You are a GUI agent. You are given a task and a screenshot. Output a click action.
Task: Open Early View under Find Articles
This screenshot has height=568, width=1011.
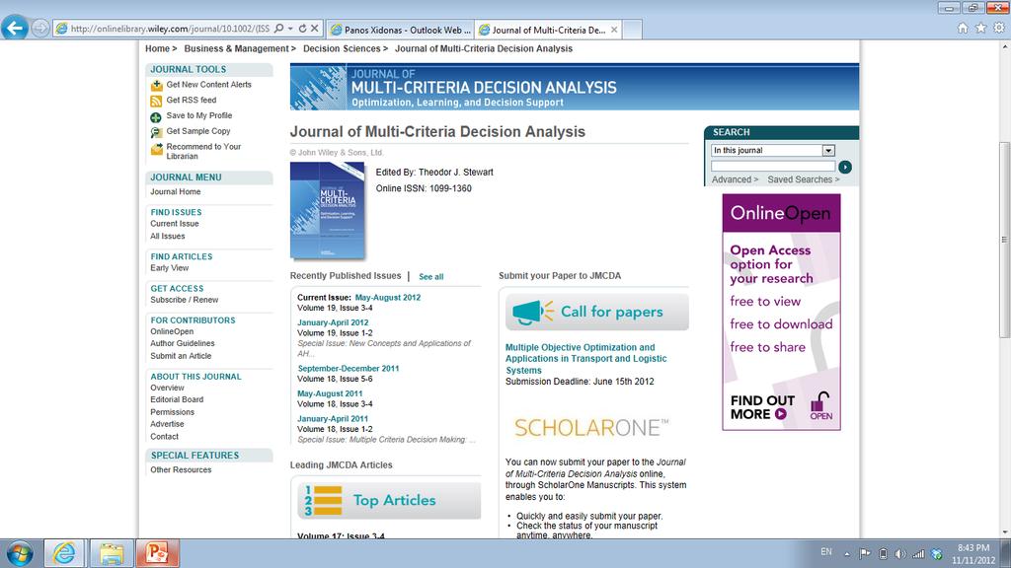click(169, 268)
